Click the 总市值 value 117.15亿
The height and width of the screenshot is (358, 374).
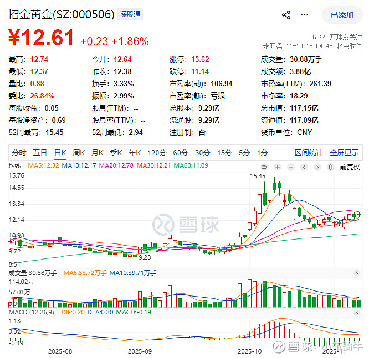click(x=304, y=108)
